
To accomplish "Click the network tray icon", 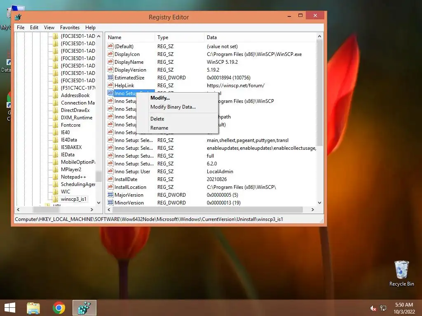I will tap(383, 308).
